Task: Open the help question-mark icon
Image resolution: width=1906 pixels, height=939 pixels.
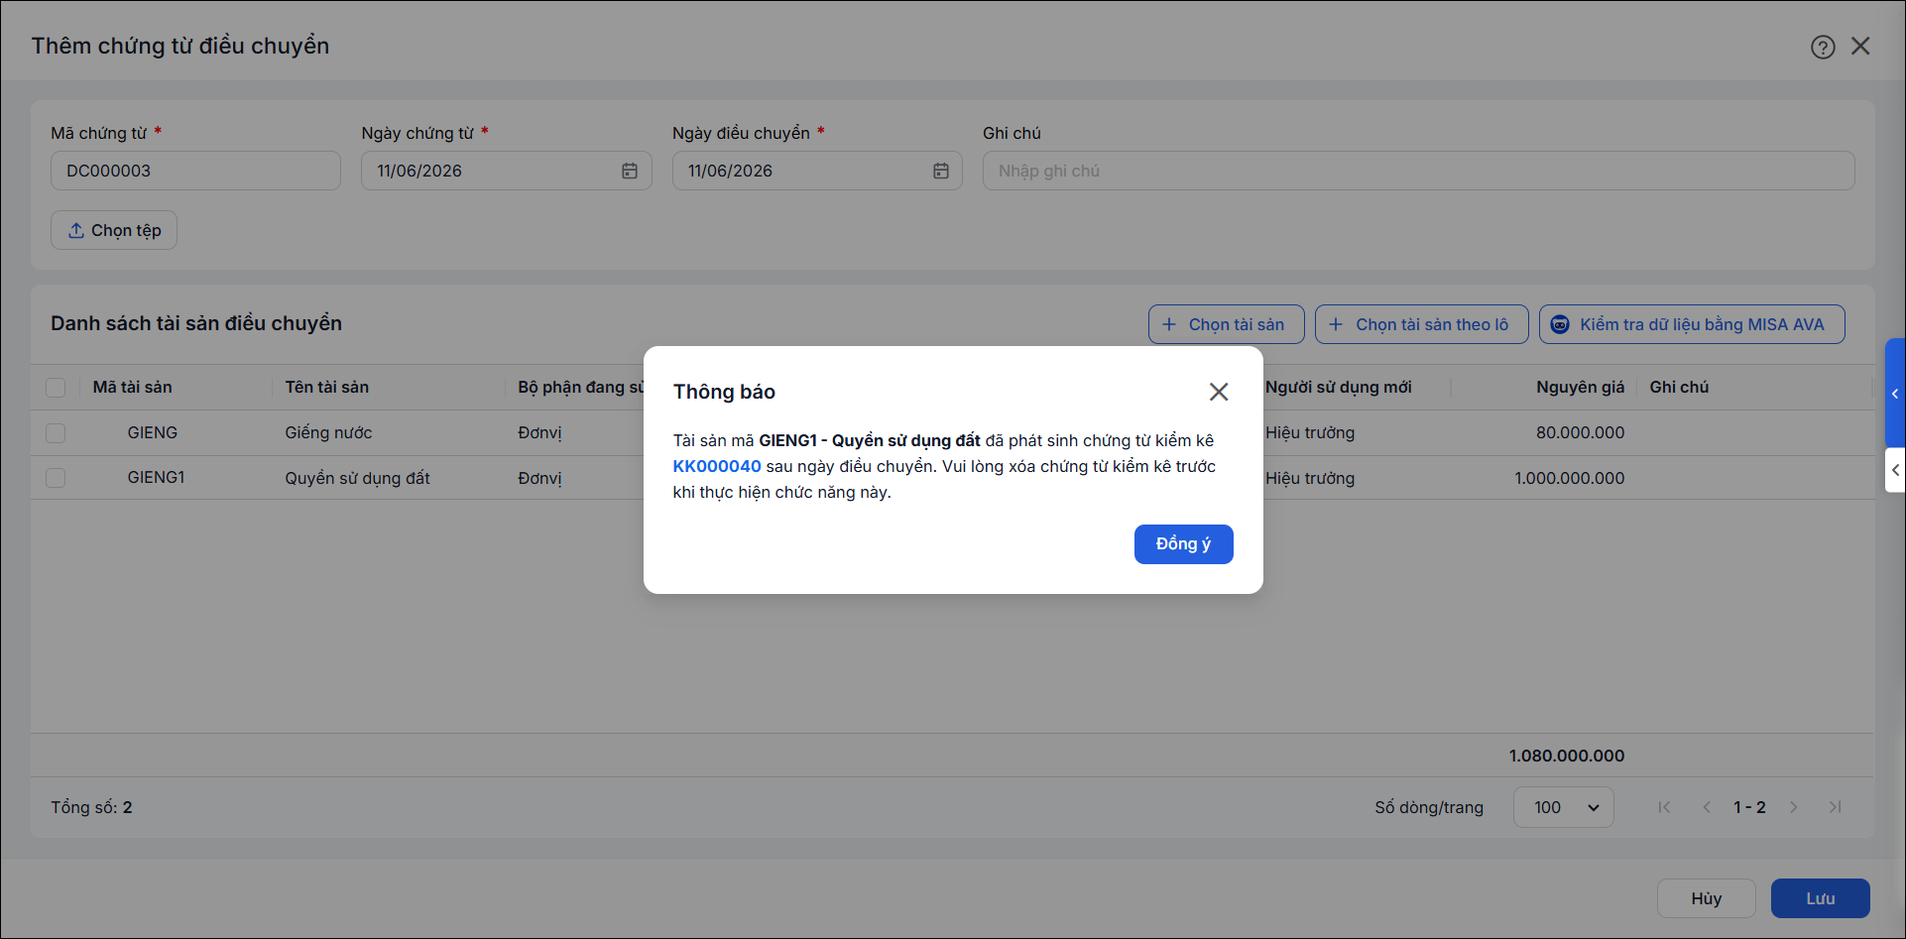Action: pyautogui.click(x=1823, y=47)
